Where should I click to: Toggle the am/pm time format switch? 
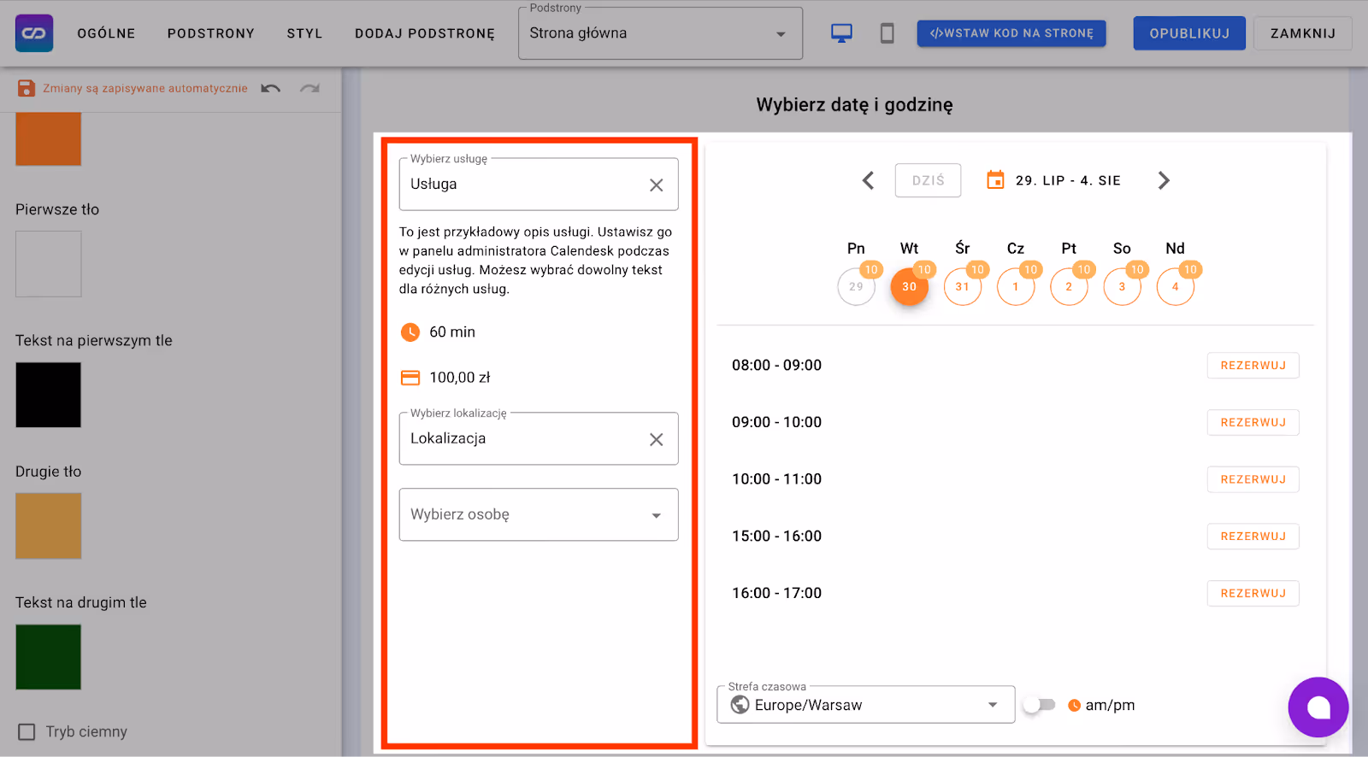click(1040, 705)
